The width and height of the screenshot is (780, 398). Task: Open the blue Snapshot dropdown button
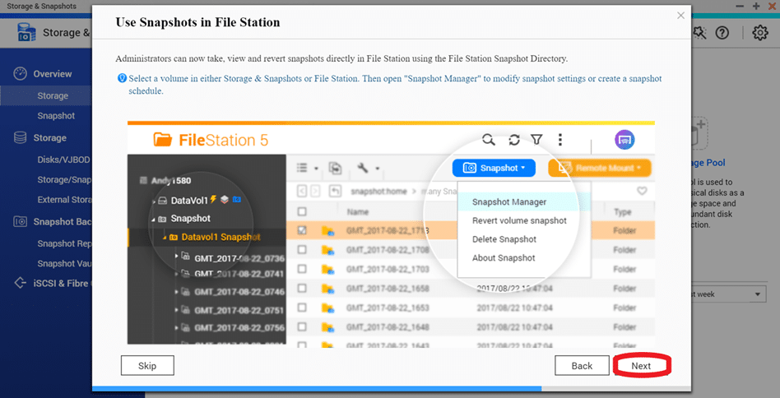[x=494, y=168]
